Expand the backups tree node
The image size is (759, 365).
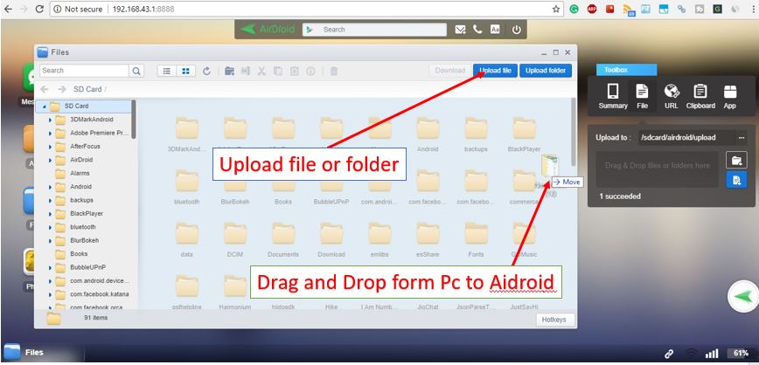point(51,200)
